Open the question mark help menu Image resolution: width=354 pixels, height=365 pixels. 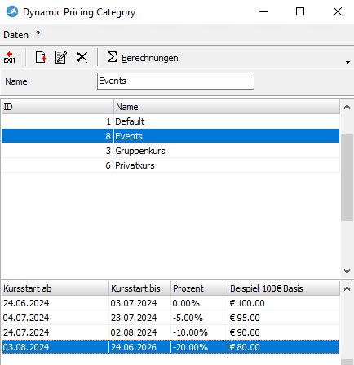coord(38,35)
